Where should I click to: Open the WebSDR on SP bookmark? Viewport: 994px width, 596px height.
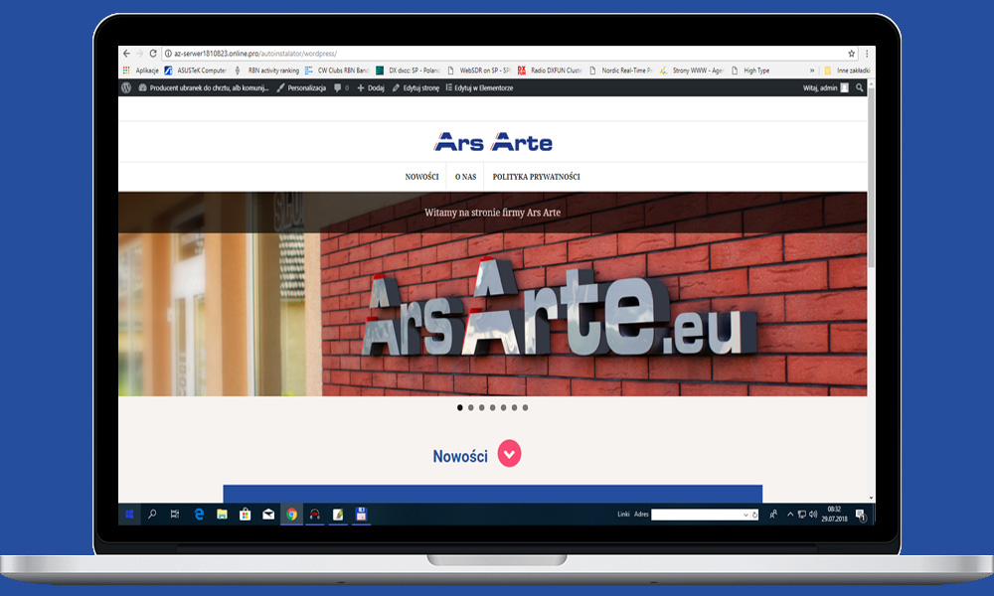[x=479, y=71]
